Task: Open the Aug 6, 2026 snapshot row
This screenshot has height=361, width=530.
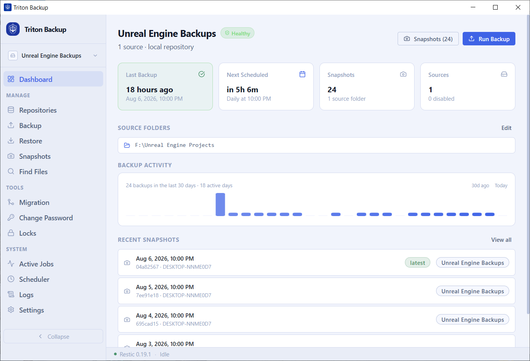Action: pos(316,263)
